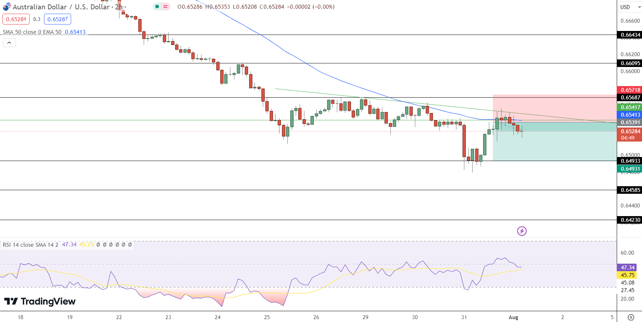The height and width of the screenshot is (322, 642).
Task: Click the 0.65687 horizontal line price label
Action: point(630,98)
